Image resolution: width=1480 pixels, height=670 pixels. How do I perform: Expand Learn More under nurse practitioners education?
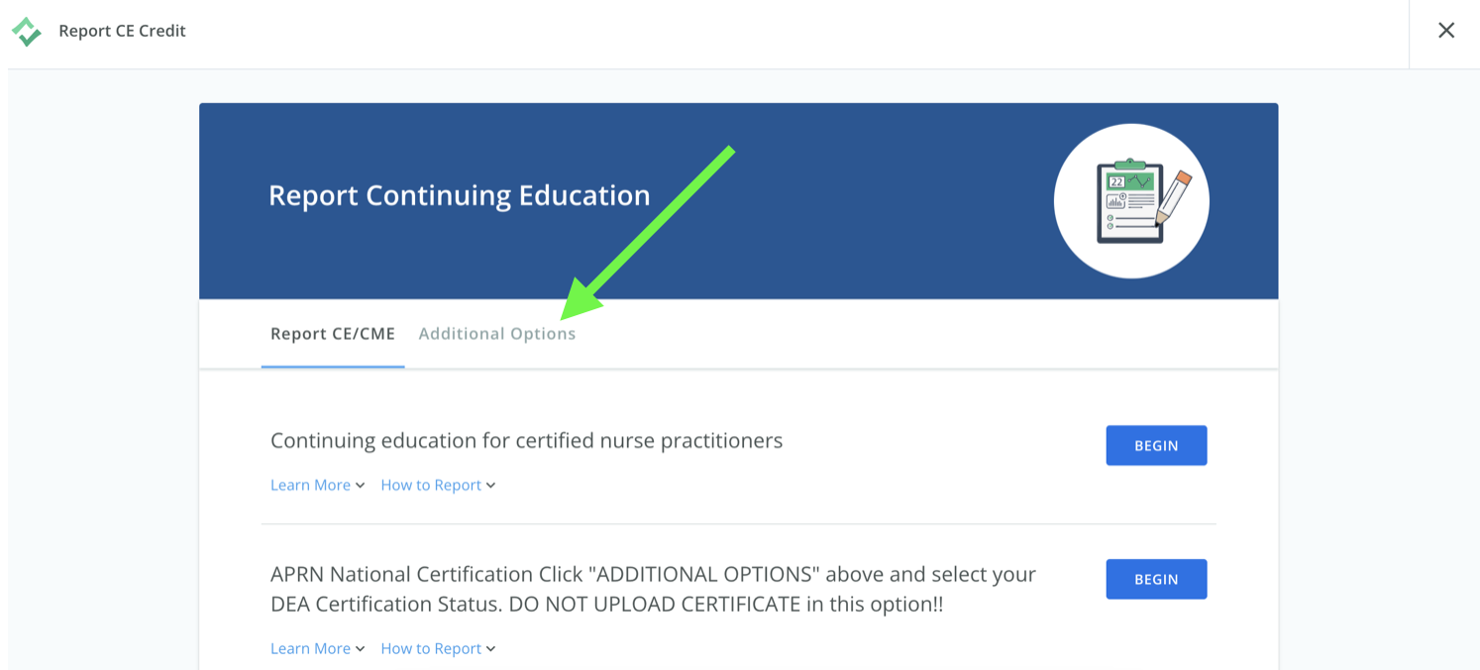click(x=317, y=485)
